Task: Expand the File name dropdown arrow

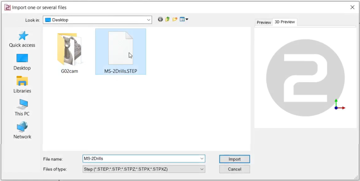Action: click(202, 159)
